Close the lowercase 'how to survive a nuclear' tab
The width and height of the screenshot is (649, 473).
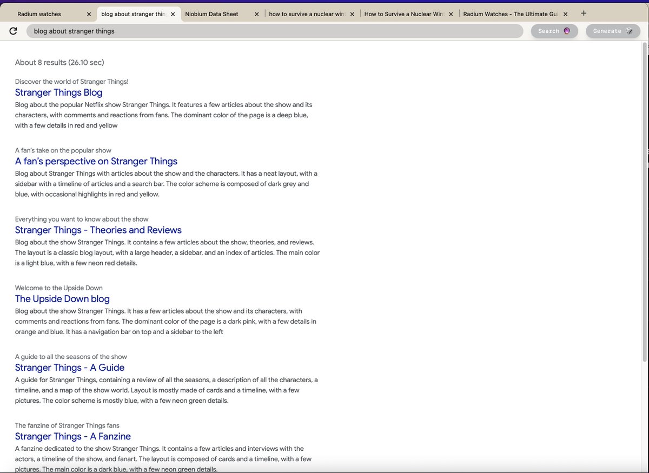click(x=352, y=14)
